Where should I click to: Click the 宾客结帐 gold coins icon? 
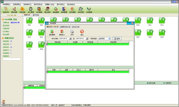pyautogui.click(x=22, y=10)
